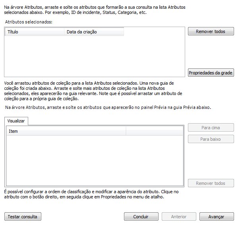Click empty area of Atributos selecionados list
The width and height of the screenshot is (238, 225).
pyautogui.click(x=95, y=56)
